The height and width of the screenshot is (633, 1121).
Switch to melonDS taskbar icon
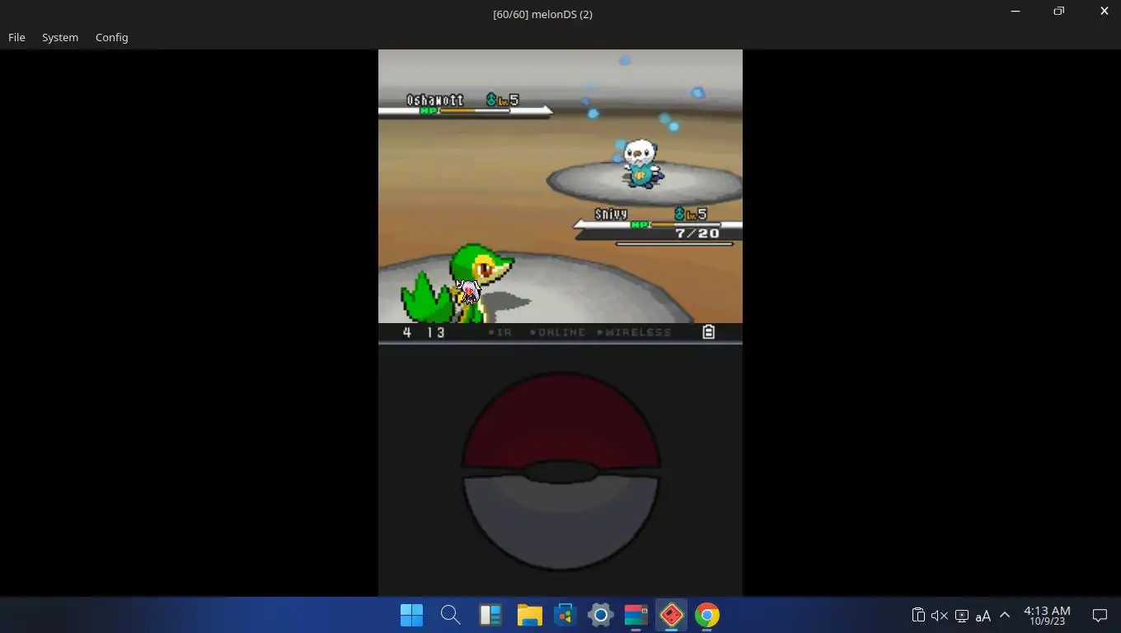coord(671,615)
